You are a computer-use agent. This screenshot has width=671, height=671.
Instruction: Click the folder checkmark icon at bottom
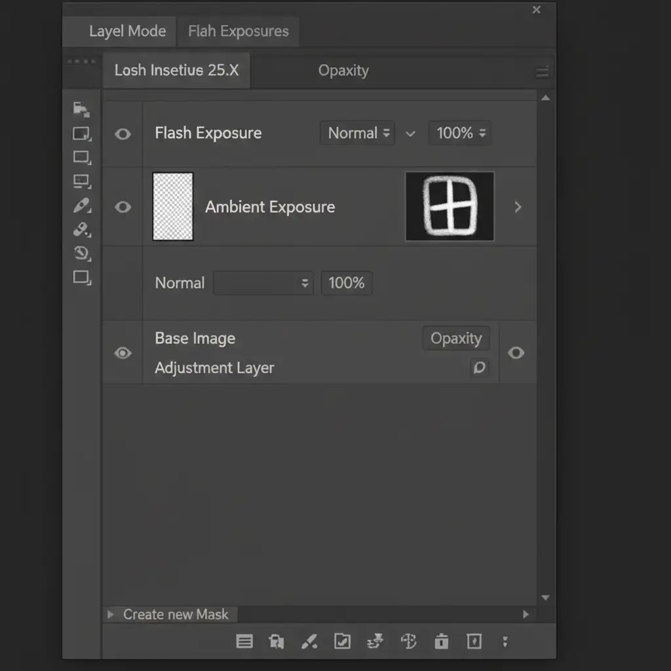point(342,642)
